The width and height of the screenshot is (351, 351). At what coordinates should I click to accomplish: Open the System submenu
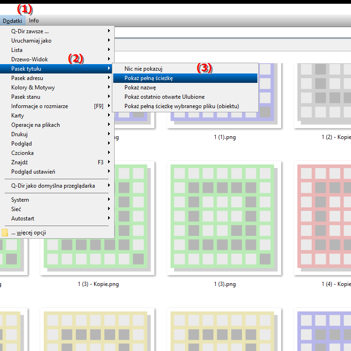pos(57,200)
